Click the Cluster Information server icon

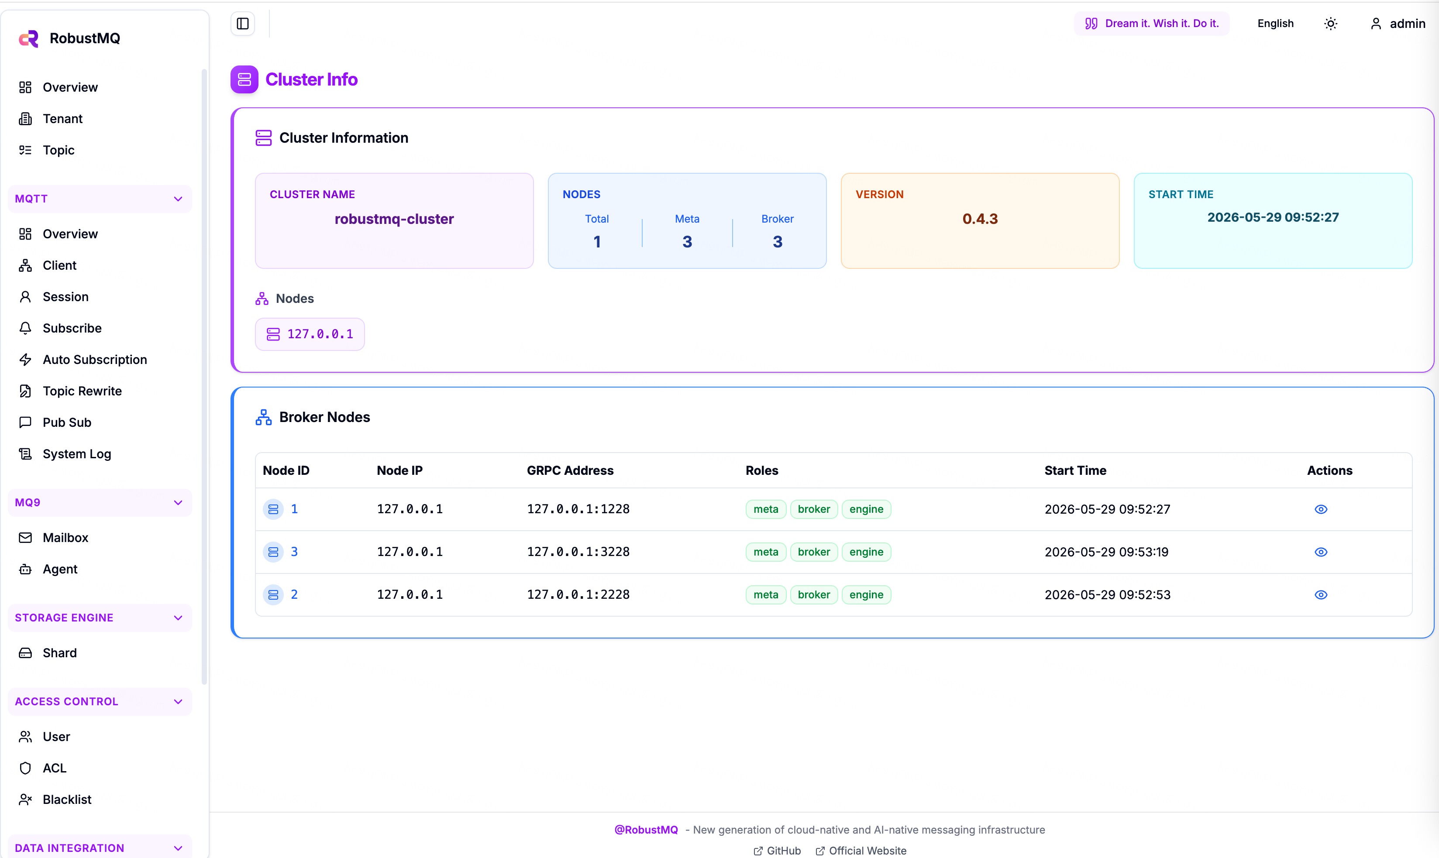click(x=264, y=138)
